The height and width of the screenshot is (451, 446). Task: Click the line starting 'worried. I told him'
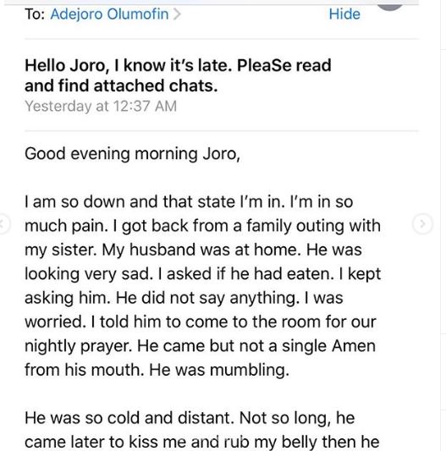[201, 322]
